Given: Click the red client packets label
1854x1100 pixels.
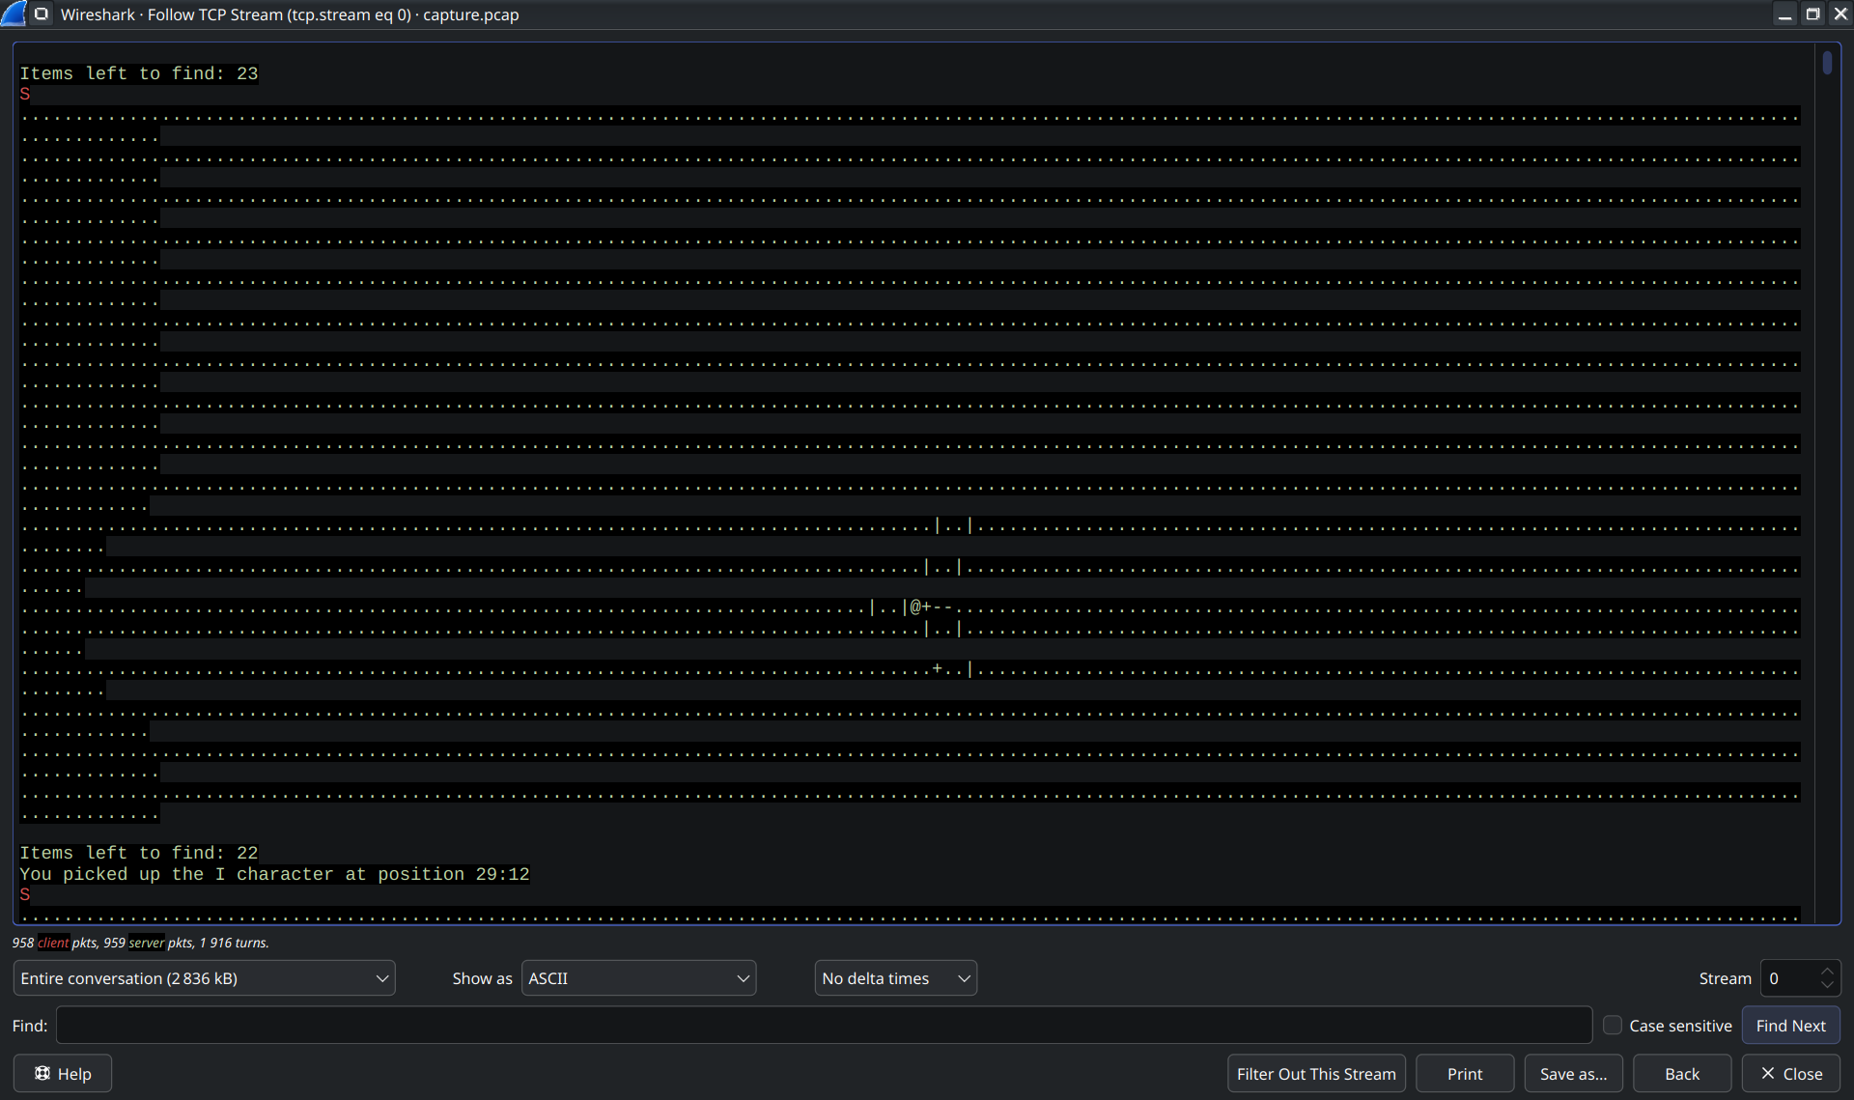Looking at the screenshot, I should click(52, 943).
